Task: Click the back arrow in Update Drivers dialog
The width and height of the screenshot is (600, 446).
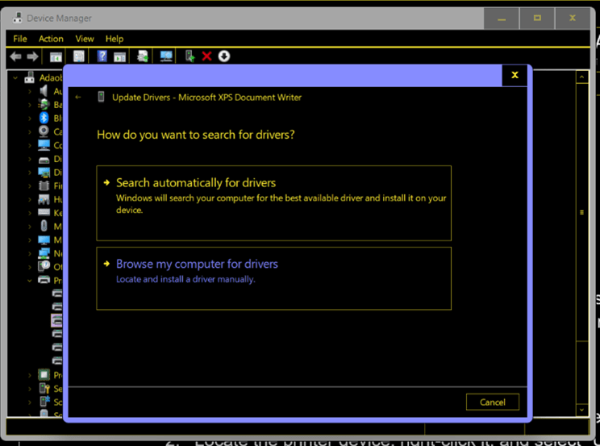Action: (x=78, y=98)
